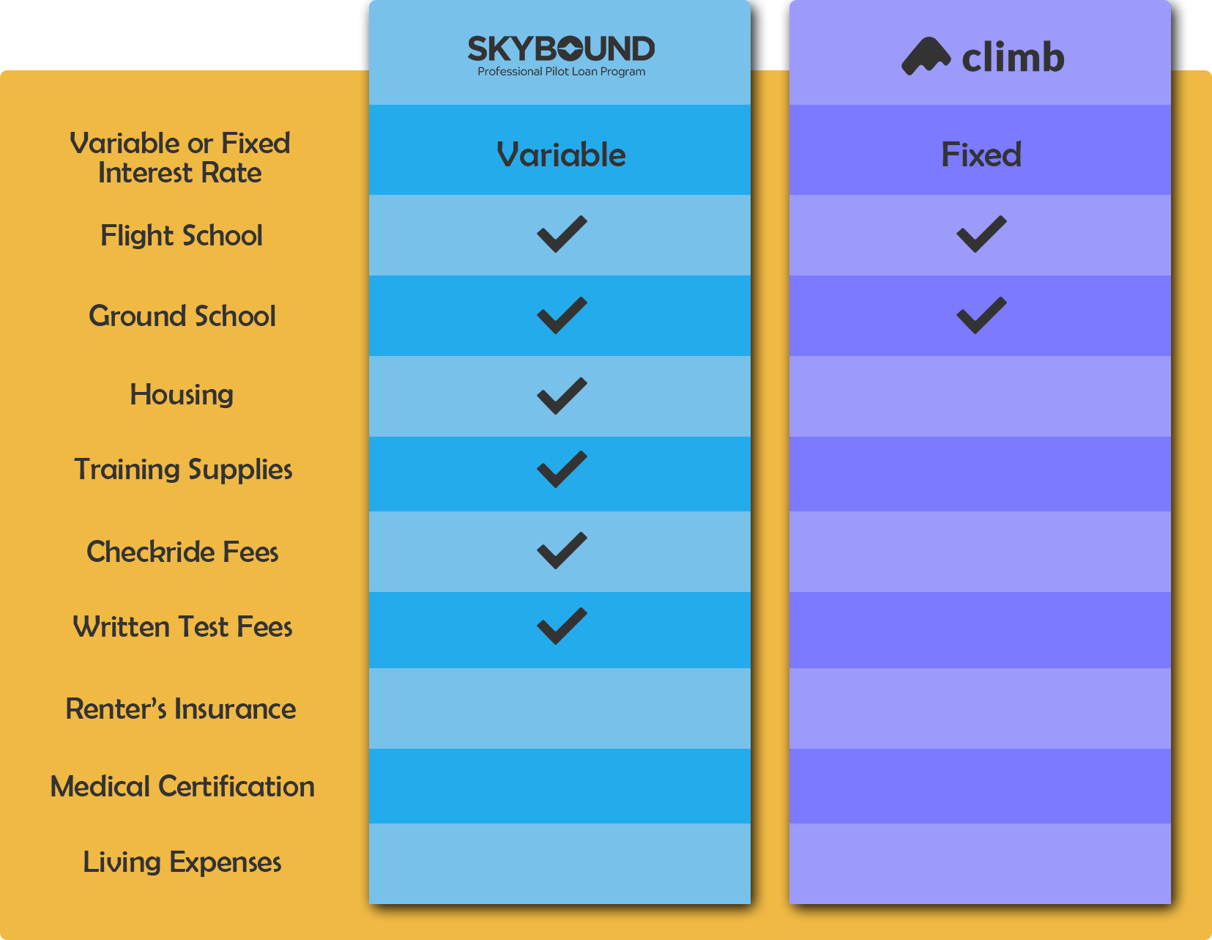The height and width of the screenshot is (940, 1212).
Task: Click Skybound's empty Living Expenses cell
Action: tap(559, 863)
